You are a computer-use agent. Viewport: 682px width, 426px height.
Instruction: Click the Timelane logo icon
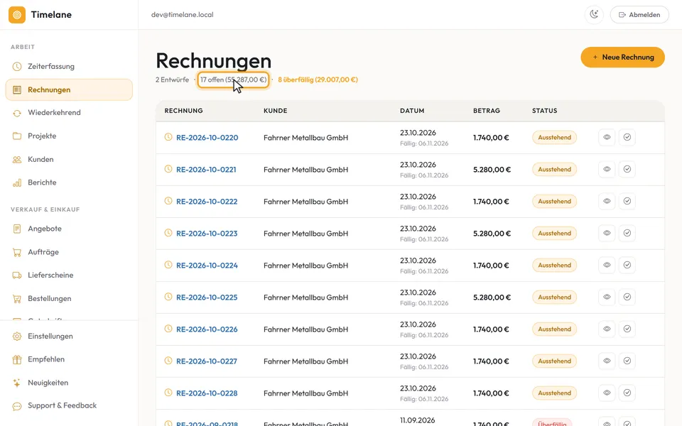[x=17, y=15]
